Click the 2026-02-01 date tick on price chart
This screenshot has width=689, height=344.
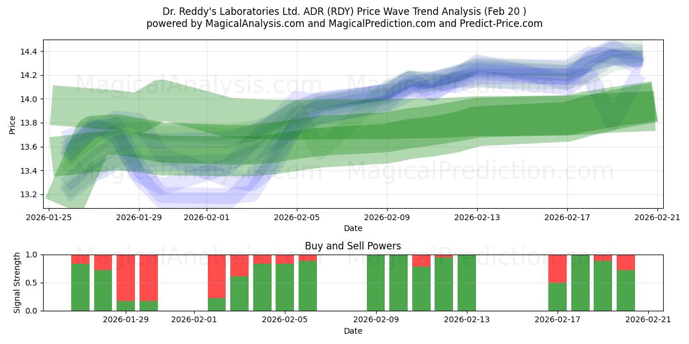pyautogui.click(x=207, y=217)
